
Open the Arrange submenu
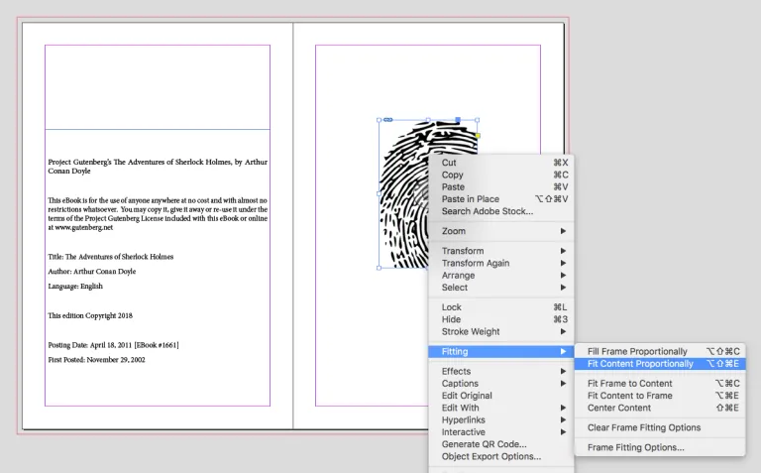[500, 276]
